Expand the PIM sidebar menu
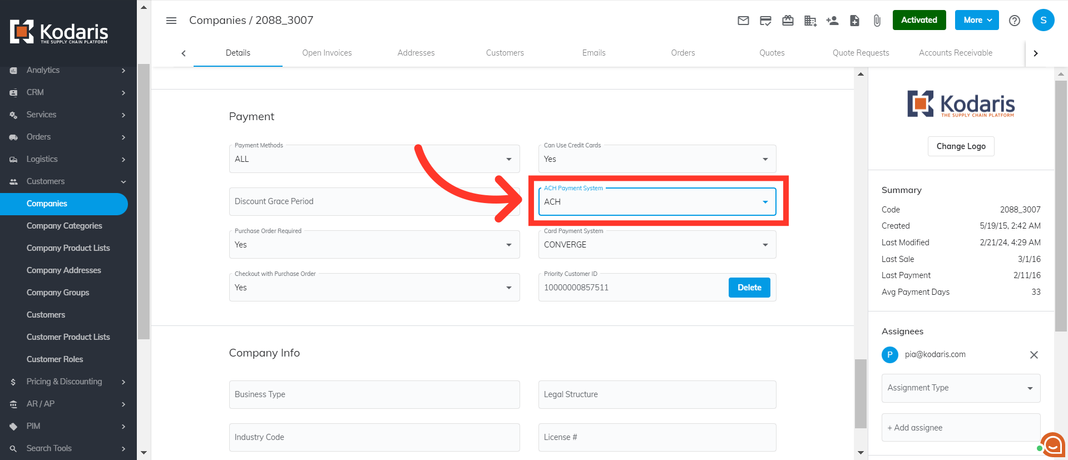1068x460 pixels. [68, 426]
